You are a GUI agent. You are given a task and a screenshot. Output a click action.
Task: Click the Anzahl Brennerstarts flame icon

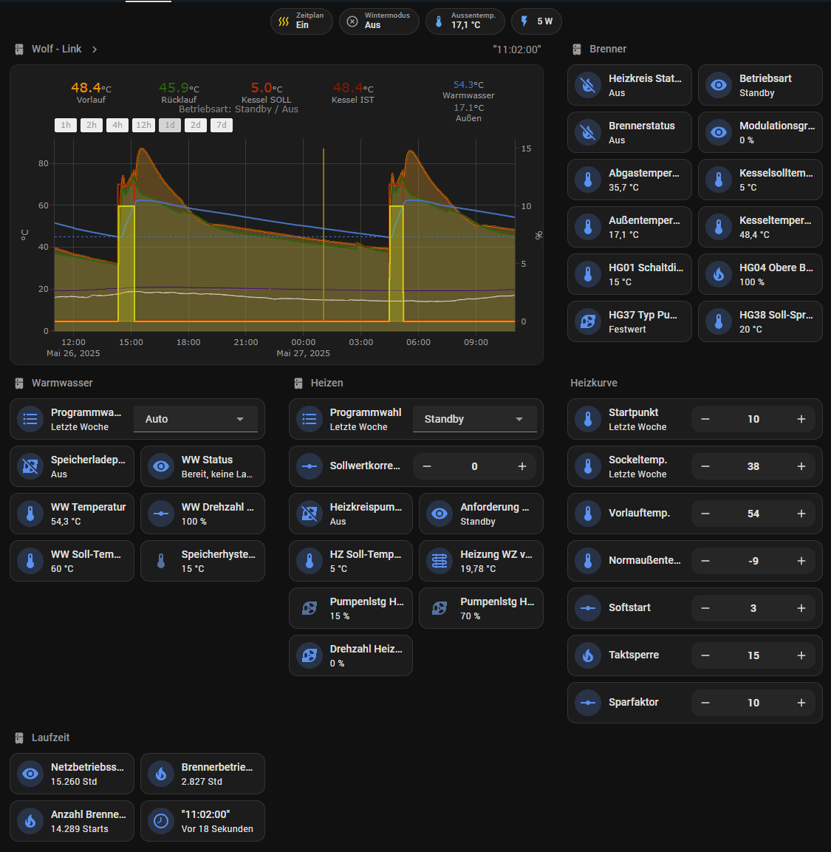click(30, 821)
